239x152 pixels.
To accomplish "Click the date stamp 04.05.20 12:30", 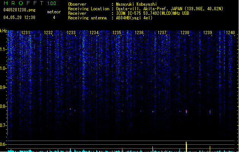I will [19, 17].
